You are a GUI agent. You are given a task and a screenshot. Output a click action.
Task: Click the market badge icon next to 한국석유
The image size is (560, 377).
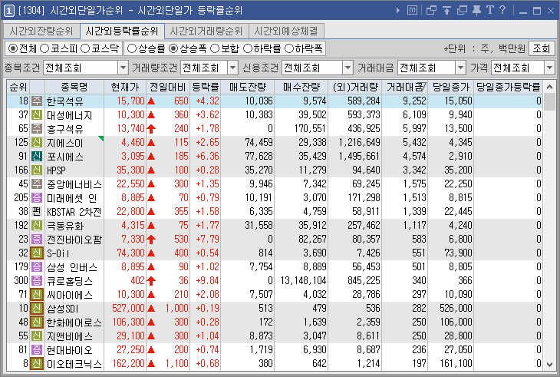[37, 101]
